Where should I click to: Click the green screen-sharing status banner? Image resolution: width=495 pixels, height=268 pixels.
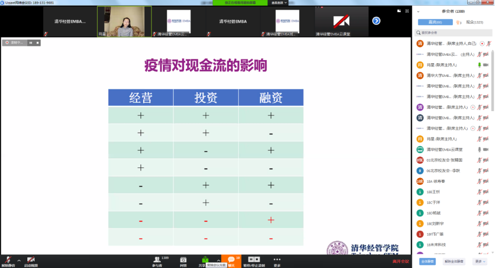(240, 3)
